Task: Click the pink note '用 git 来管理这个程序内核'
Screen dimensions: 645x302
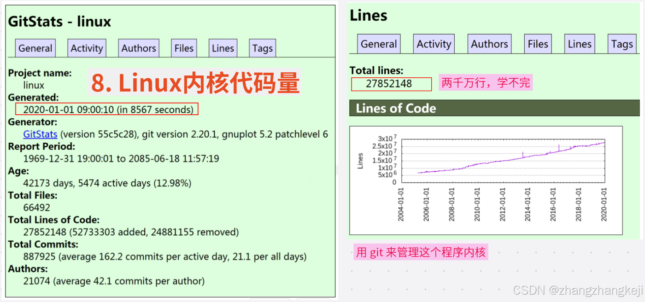Action: (x=421, y=252)
